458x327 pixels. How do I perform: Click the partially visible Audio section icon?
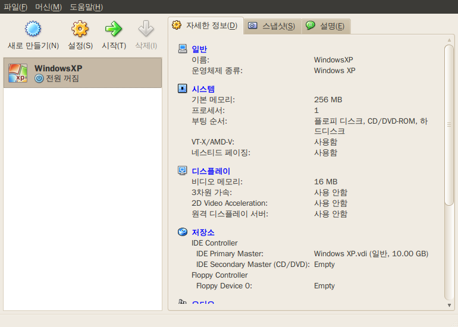tap(183, 301)
